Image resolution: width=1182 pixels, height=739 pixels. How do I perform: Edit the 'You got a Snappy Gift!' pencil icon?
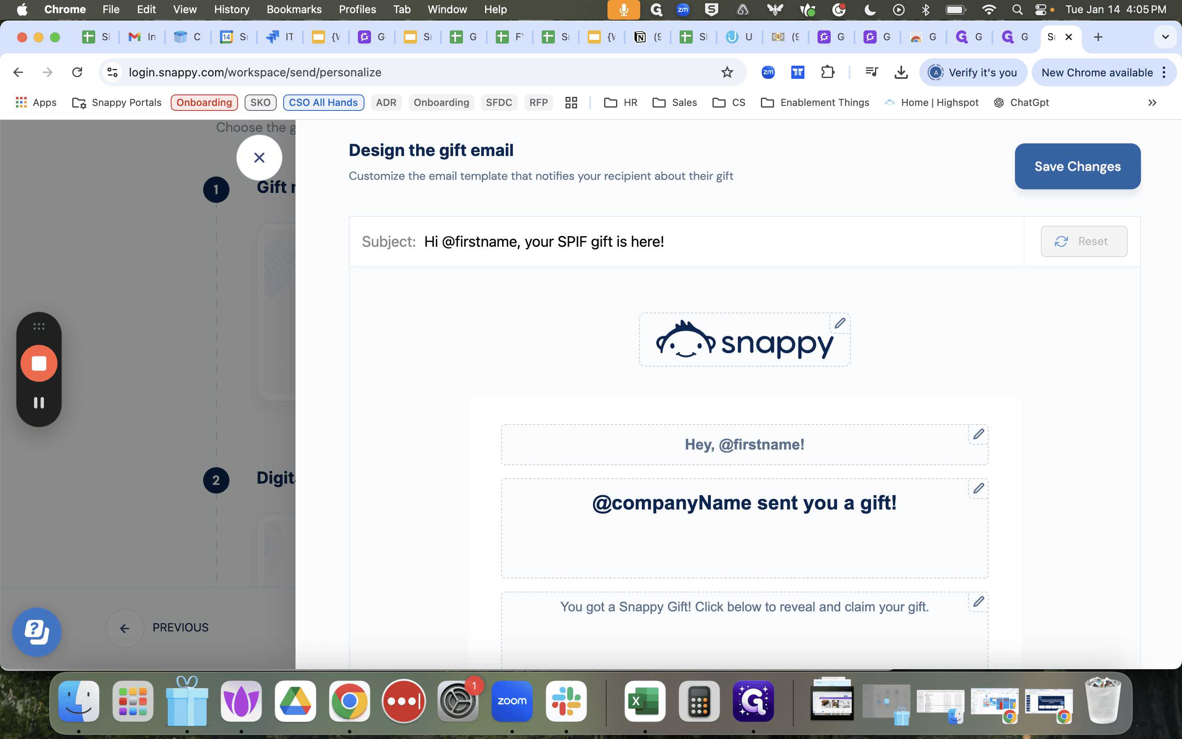(978, 601)
